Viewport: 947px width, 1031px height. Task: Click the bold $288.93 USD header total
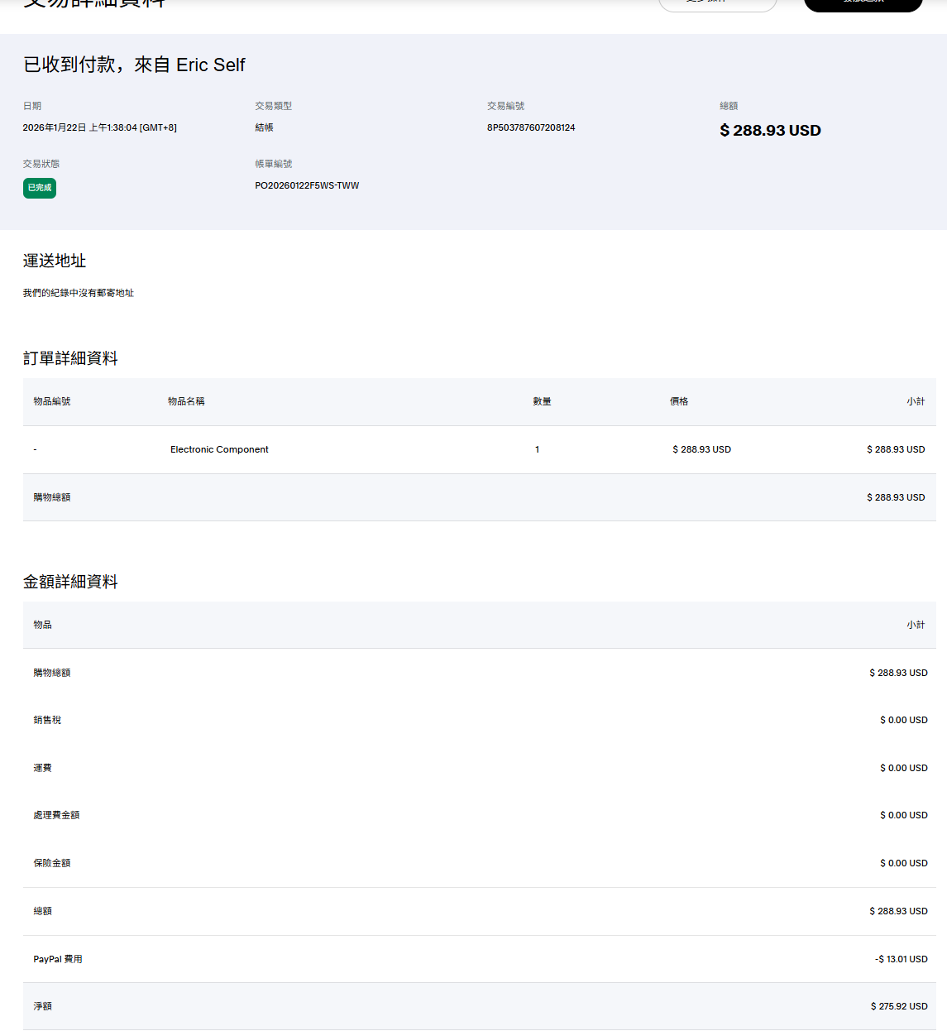770,131
